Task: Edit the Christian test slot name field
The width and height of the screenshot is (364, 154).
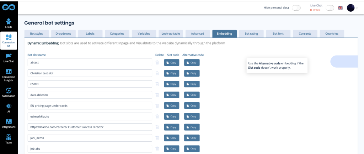Action: click(x=90, y=73)
